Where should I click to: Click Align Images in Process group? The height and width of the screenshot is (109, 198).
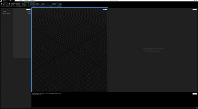point(32,4)
